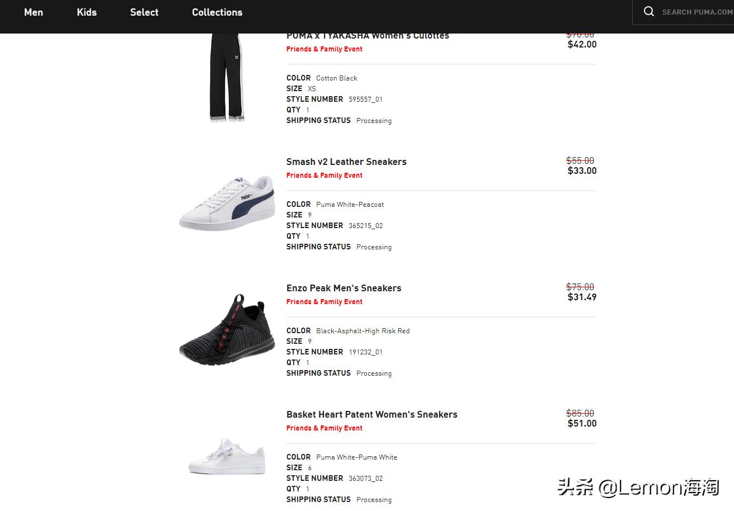Viewport: 734px width, 511px height.
Task: Open the Smash v2 Leather Sneakers image
Action: 227,203
